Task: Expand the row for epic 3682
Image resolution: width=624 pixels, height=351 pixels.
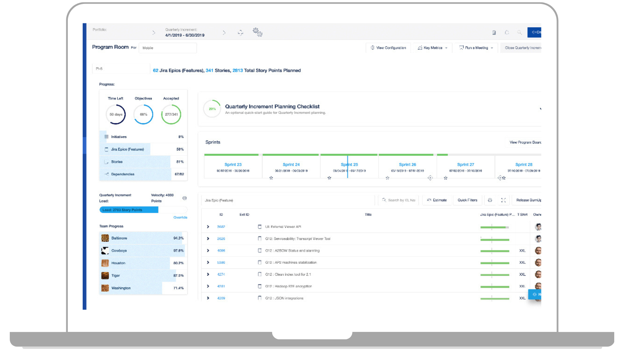Action: pyautogui.click(x=208, y=227)
